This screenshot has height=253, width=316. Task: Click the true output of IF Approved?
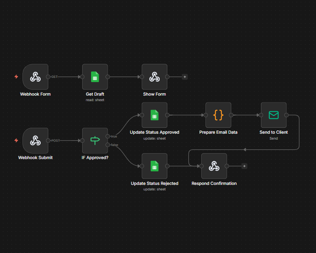108,136
